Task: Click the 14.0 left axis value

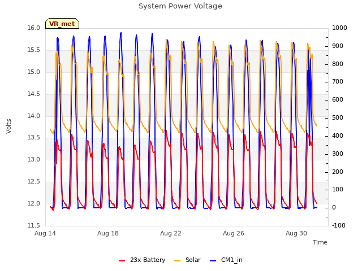Action: 34,116
